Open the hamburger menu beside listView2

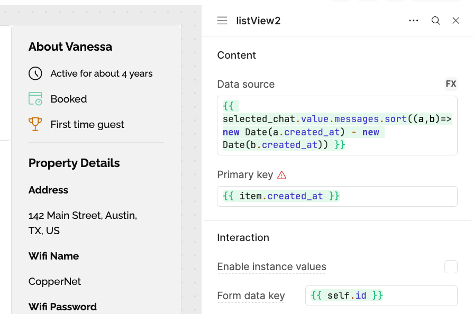222,21
